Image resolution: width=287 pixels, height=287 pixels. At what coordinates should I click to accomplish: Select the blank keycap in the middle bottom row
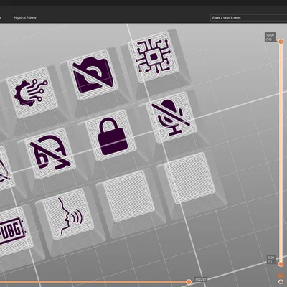coord(129,196)
